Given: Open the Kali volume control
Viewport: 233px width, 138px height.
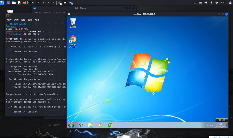Looking at the screenshot, I should point(206,3).
